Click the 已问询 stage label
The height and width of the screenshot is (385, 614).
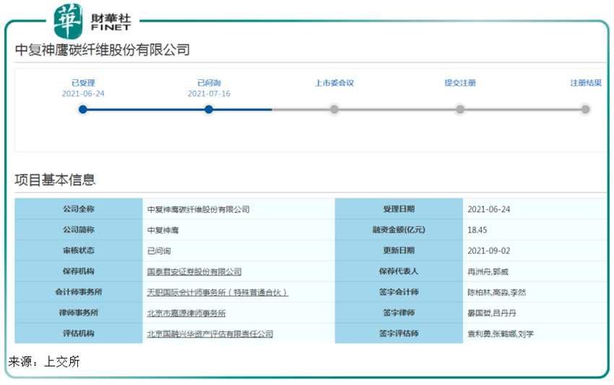pos(209,83)
